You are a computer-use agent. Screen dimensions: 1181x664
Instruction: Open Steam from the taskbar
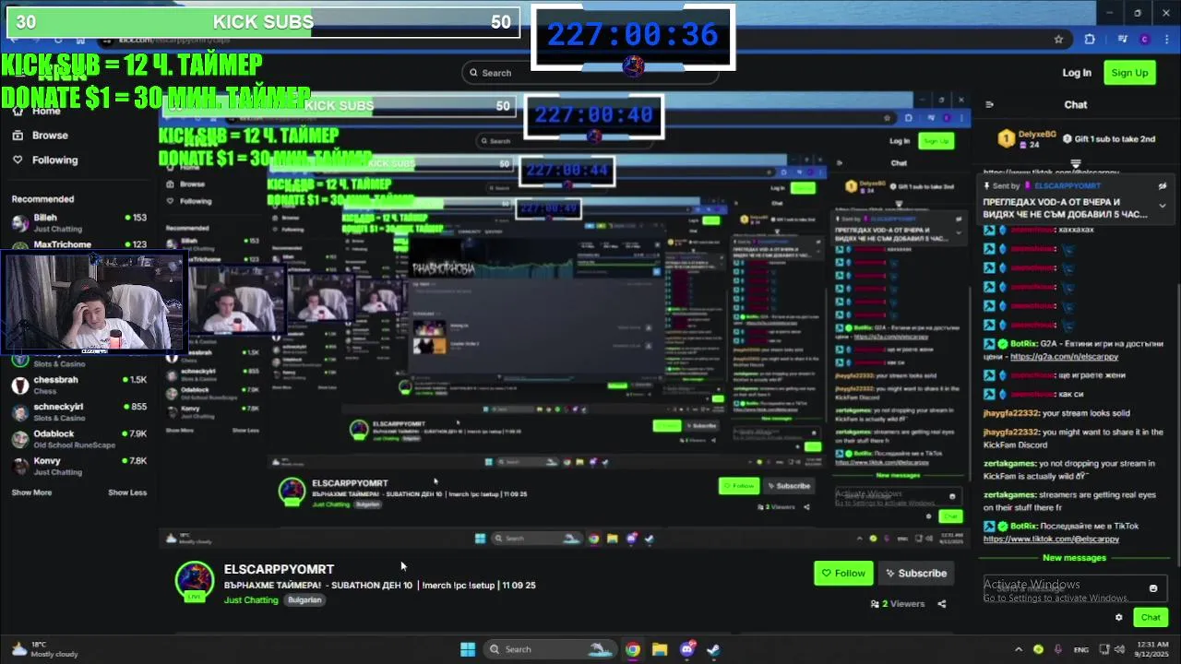[x=714, y=649]
